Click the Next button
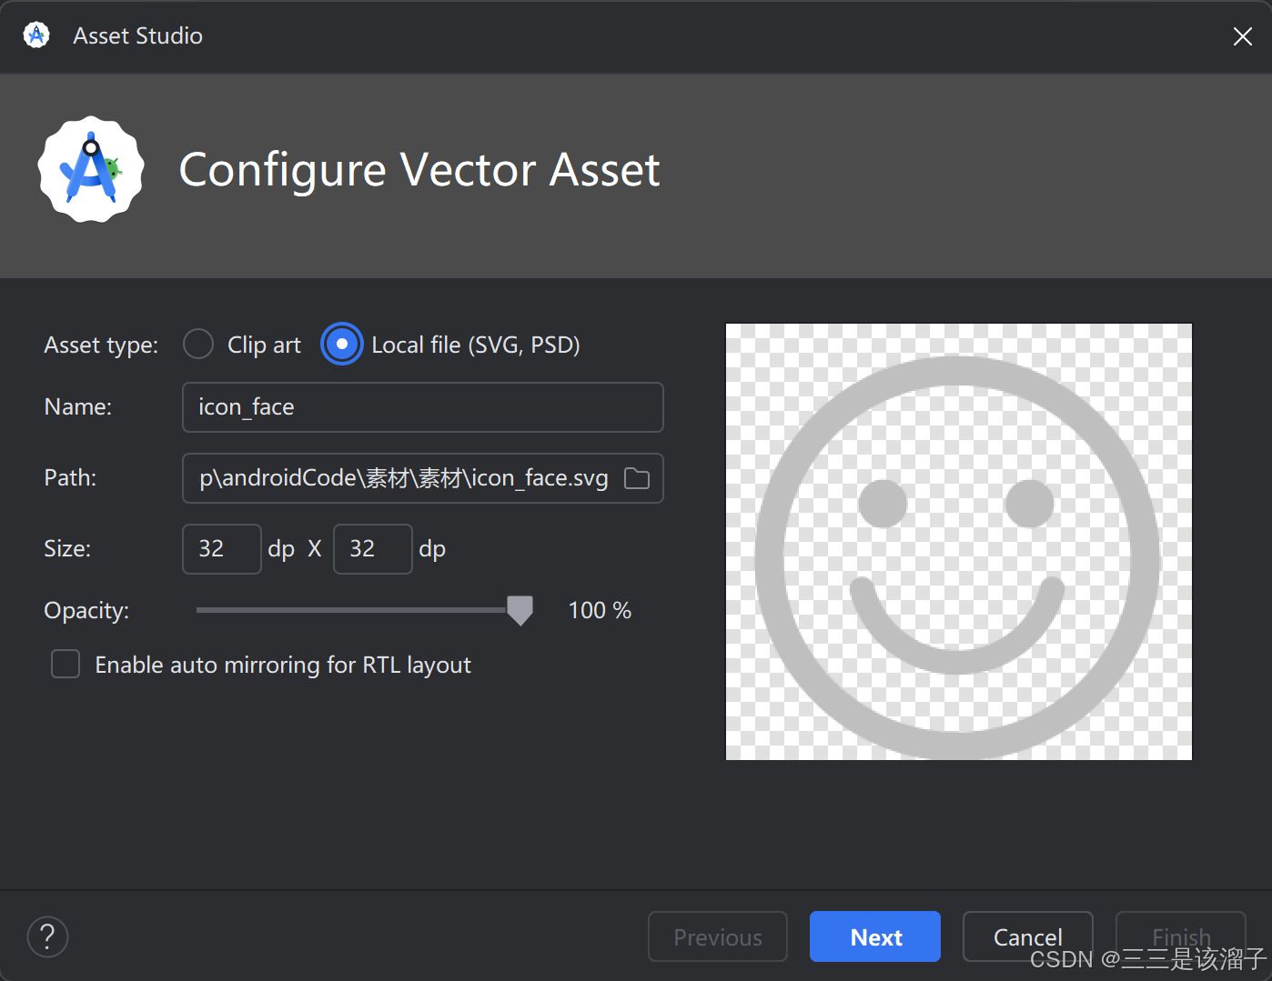 point(874,936)
